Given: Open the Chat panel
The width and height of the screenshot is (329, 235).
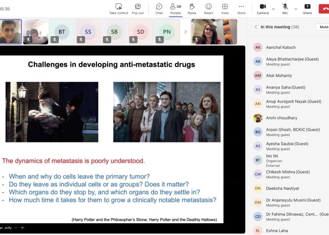Looking at the screenshot, I should [x=159, y=9].
